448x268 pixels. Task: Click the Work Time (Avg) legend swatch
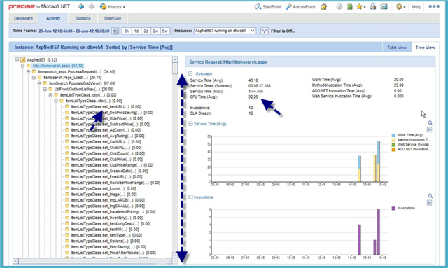tap(393, 135)
